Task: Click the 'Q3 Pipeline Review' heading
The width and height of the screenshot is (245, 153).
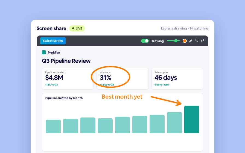Action: pyautogui.click(x=66, y=61)
